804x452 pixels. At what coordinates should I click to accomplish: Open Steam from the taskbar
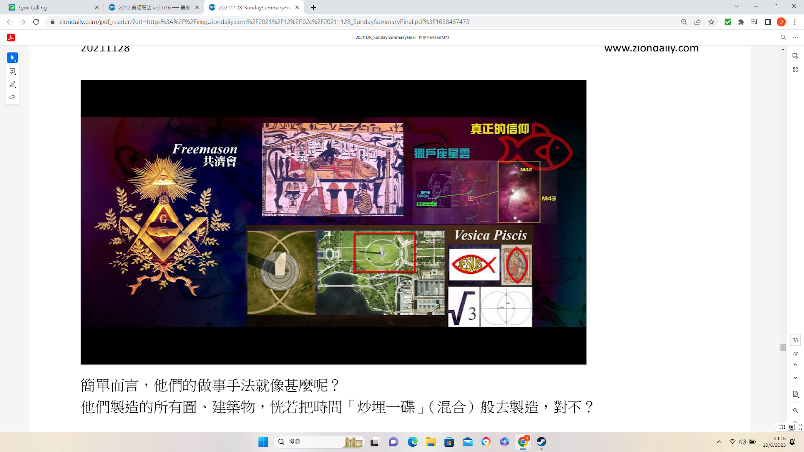[541, 442]
